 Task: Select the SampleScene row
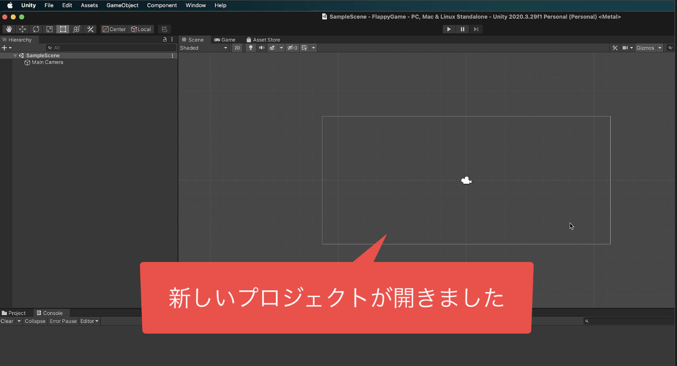click(x=88, y=55)
